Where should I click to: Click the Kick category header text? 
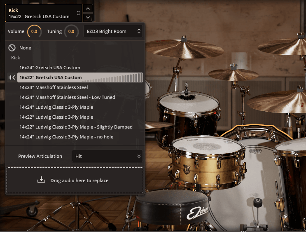[x=16, y=58]
